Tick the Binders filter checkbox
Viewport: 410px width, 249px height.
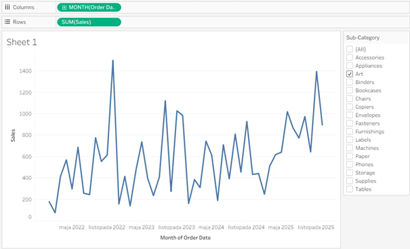[350, 82]
